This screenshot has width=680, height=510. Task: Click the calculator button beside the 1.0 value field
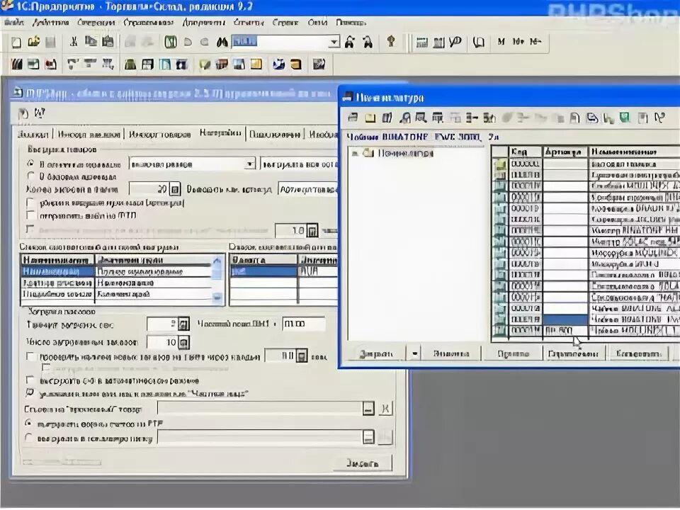312,230
